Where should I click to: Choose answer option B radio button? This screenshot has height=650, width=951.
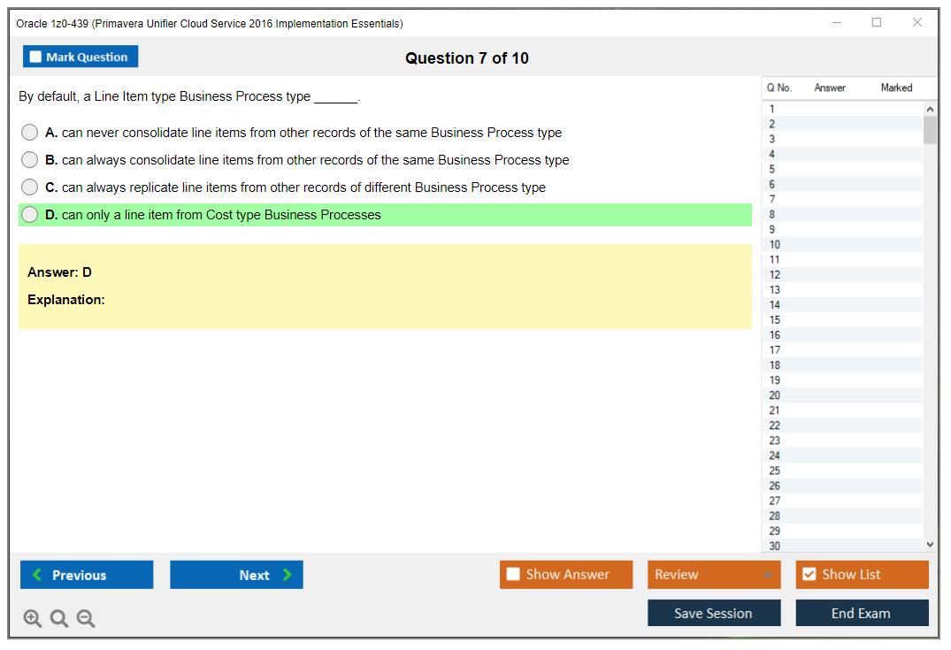click(30, 160)
